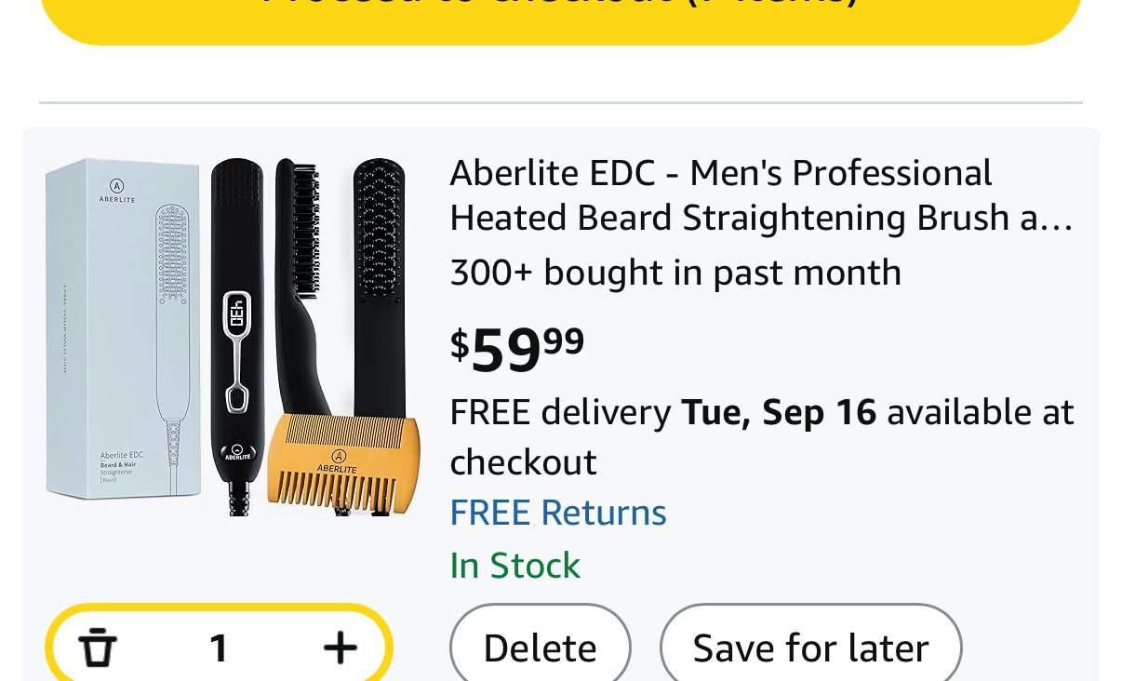Tap the Save for later button
The width and height of the screenshot is (1122, 681).
coord(810,648)
